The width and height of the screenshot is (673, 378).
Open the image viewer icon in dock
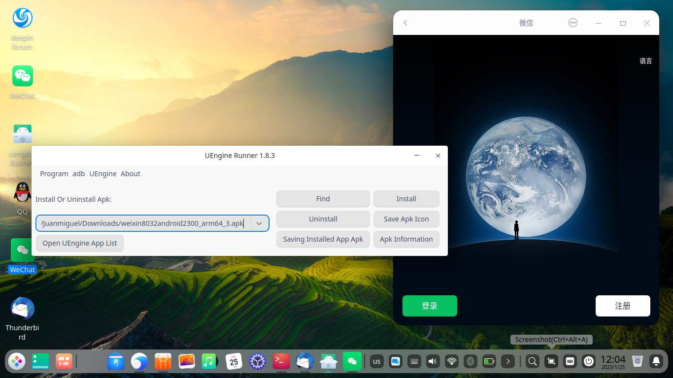click(x=187, y=362)
